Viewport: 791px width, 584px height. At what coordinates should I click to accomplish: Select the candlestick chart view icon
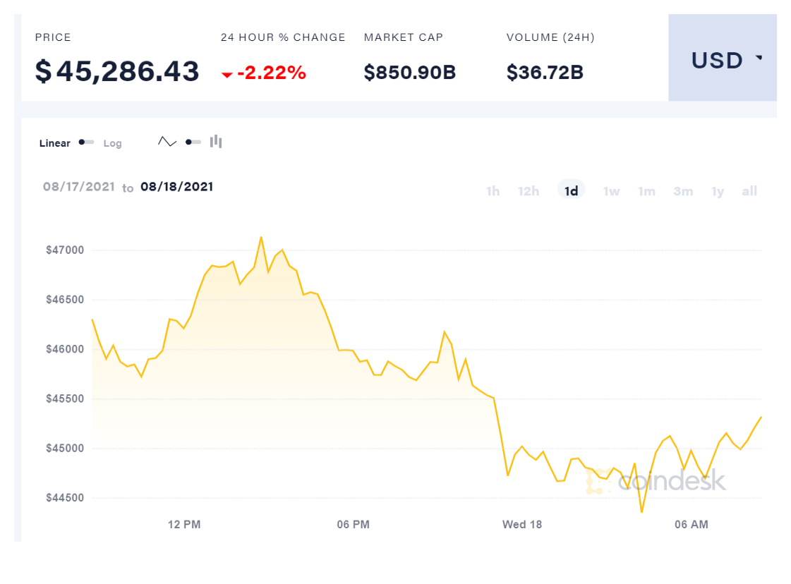[216, 142]
